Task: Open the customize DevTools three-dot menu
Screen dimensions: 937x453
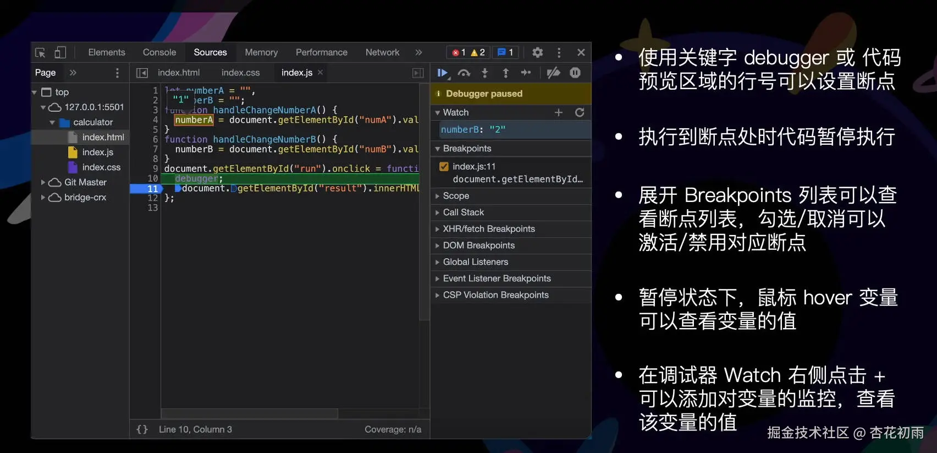Action: tap(559, 52)
